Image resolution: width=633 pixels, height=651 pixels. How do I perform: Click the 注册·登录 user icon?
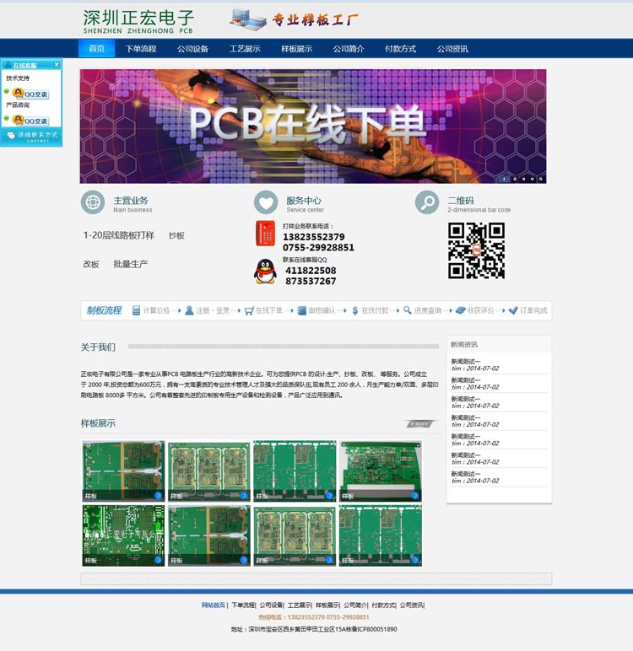[189, 310]
